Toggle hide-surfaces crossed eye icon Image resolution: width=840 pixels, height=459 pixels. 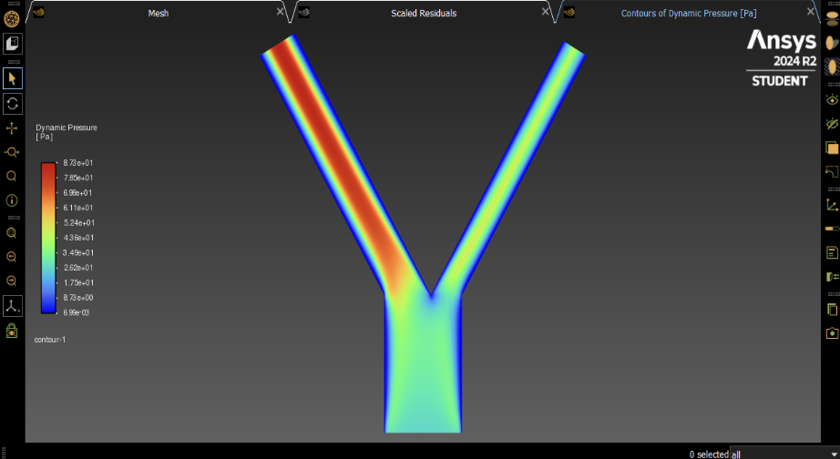pos(831,123)
